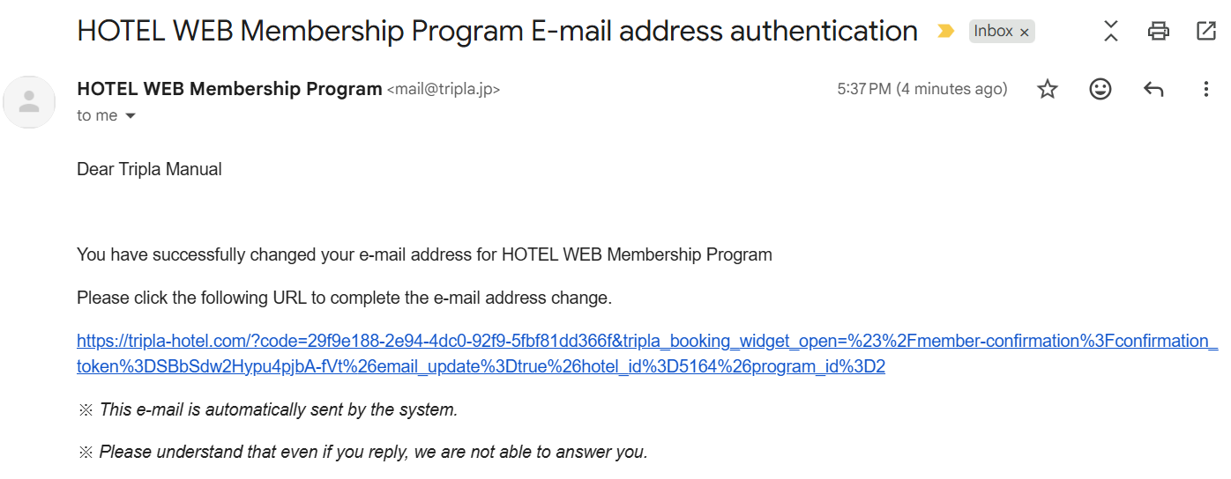Viewport: 1231px width, 479px height.
Task: Add an emoji reaction to the email
Action: (x=1100, y=89)
